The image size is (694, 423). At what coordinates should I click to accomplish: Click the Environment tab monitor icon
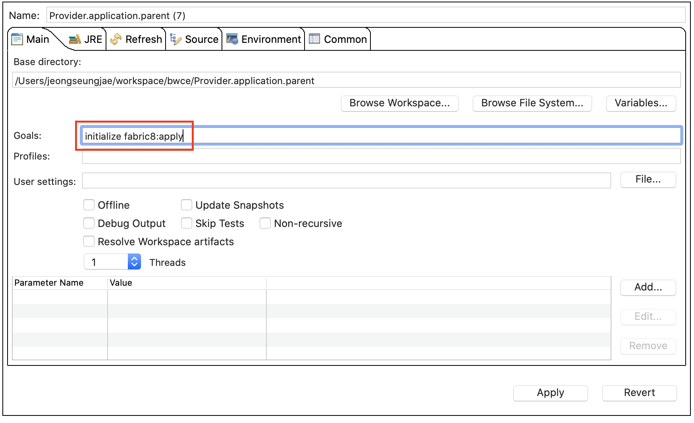click(232, 39)
